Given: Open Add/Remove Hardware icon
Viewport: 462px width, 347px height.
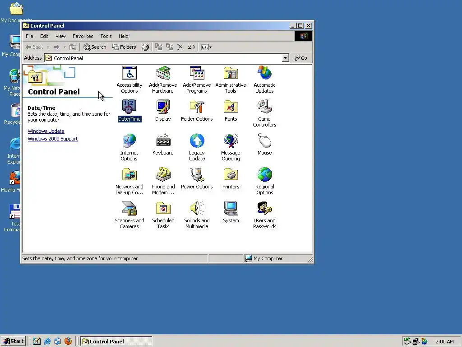Looking at the screenshot, I should [x=163, y=80].
